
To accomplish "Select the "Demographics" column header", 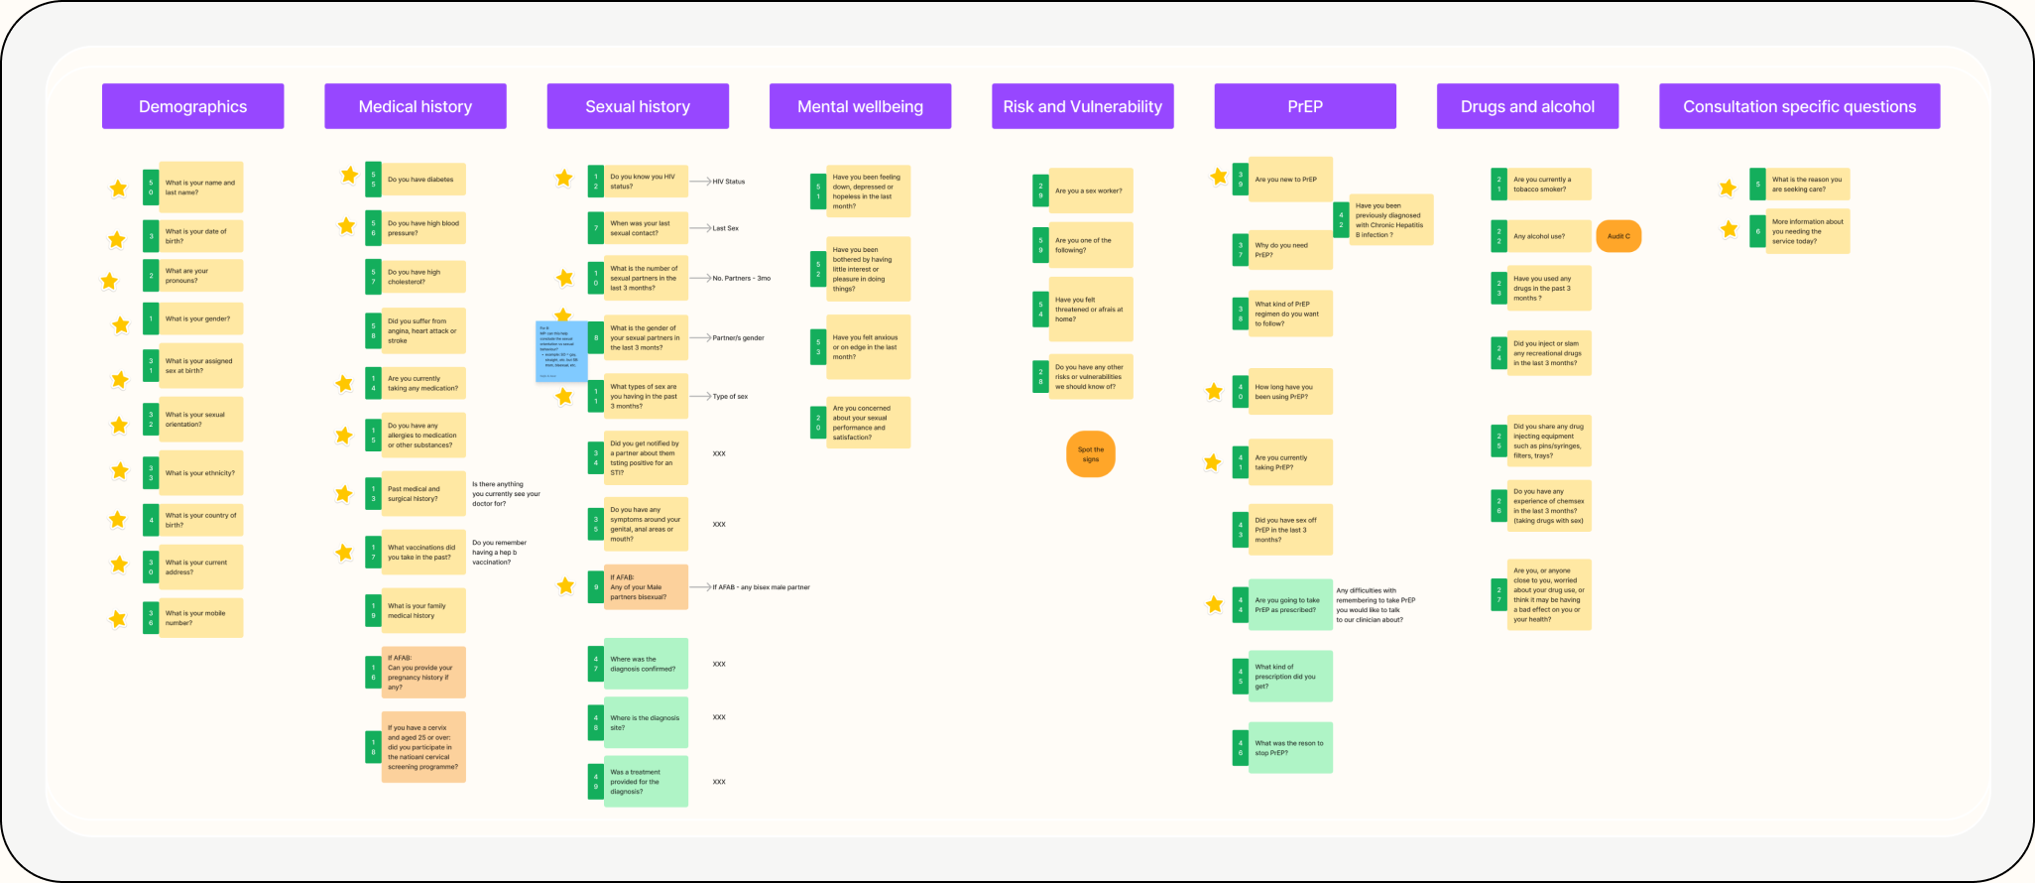I will click(x=193, y=106).
